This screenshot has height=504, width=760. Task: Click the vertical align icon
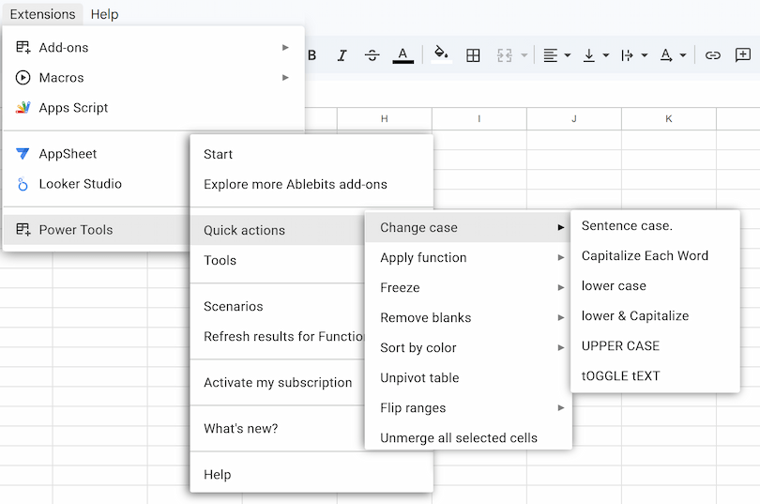[x=589, y=55]
